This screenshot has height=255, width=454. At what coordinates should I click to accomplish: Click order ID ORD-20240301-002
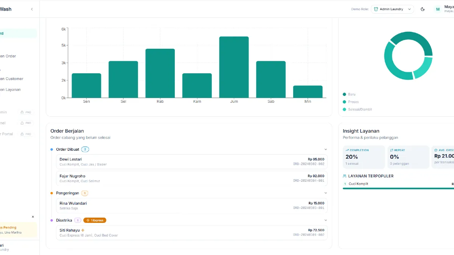[x=308, y=235]
